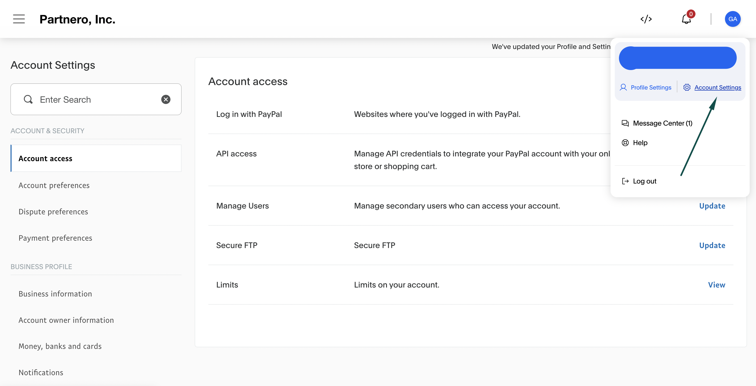Click the Manage Users row label

pos(243,206)
